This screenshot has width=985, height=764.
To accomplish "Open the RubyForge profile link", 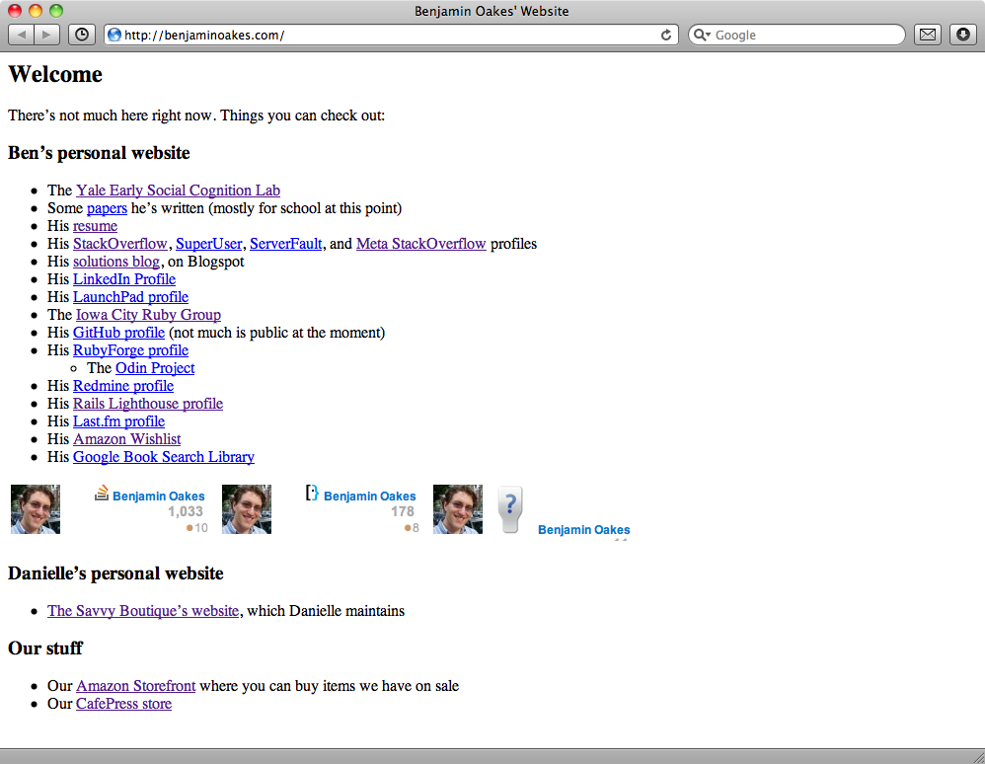I will 130,350.
